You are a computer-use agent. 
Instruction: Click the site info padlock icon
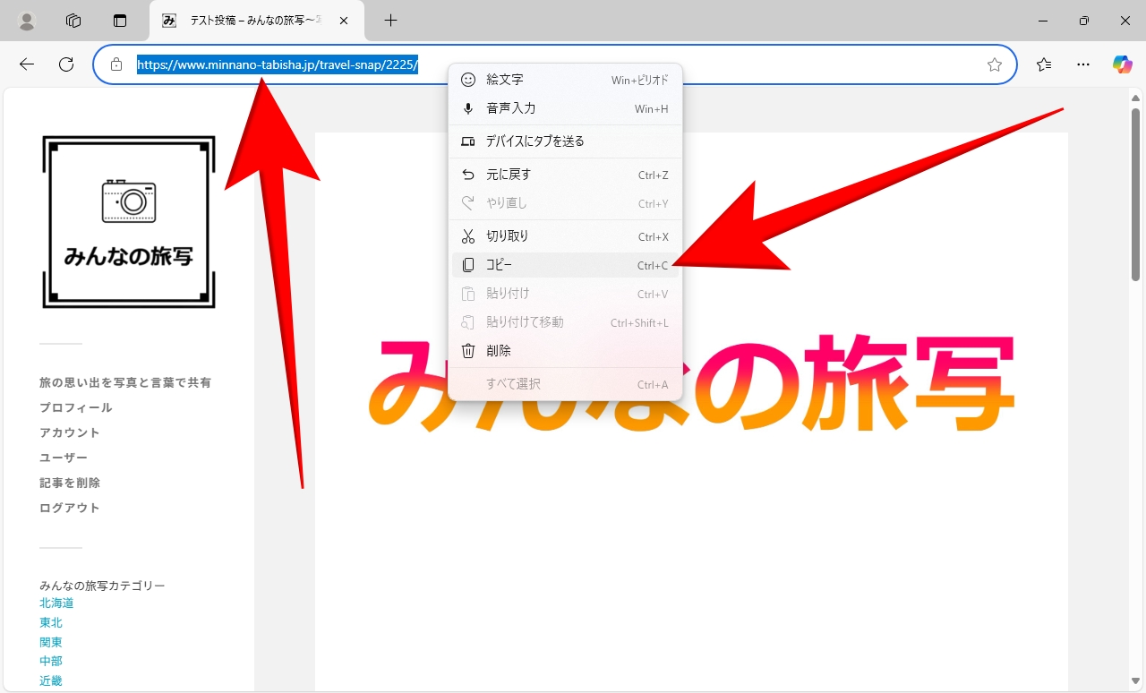[115, 64]
